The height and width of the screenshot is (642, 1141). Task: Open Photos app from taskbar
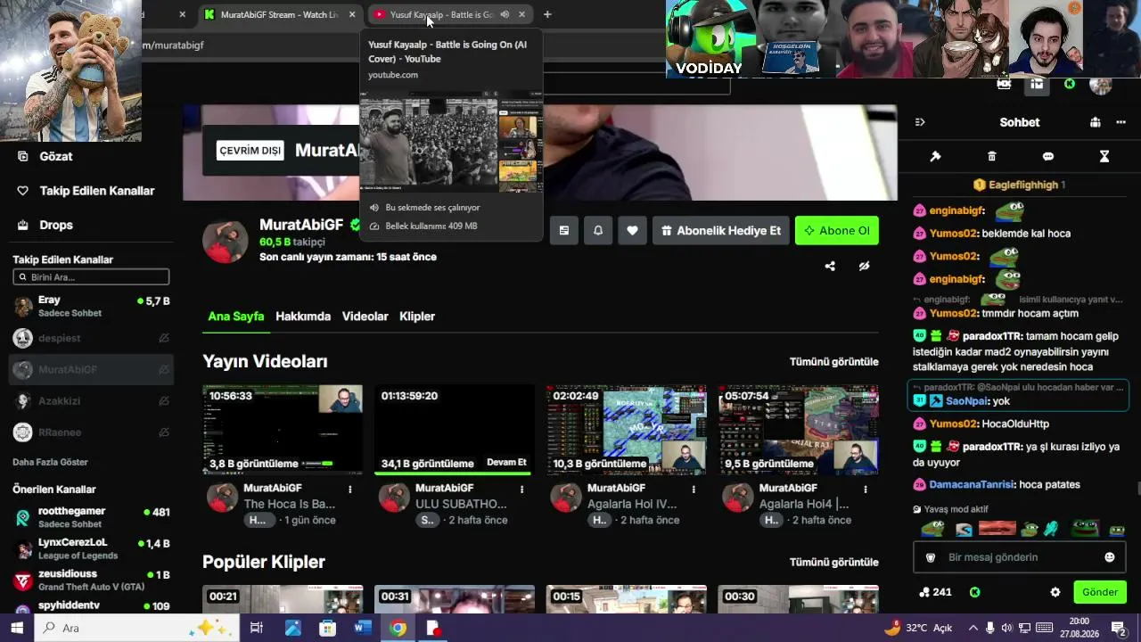292,628
